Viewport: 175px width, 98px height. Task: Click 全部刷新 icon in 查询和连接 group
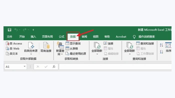[x=130, y=45]
